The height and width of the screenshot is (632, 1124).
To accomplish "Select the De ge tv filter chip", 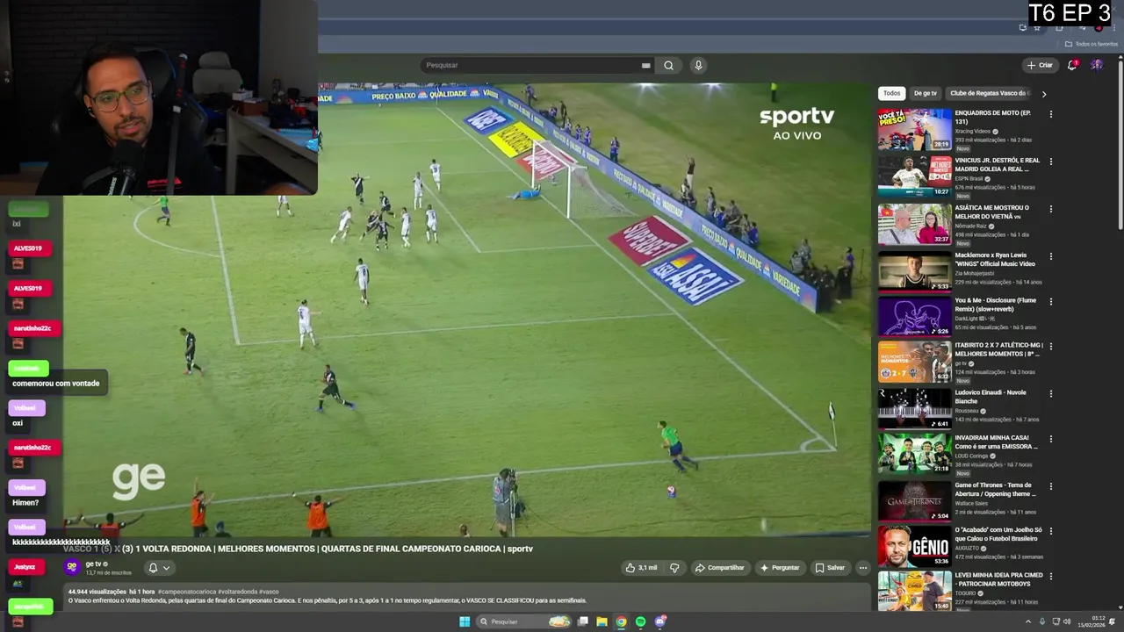I will pos(925,93).
